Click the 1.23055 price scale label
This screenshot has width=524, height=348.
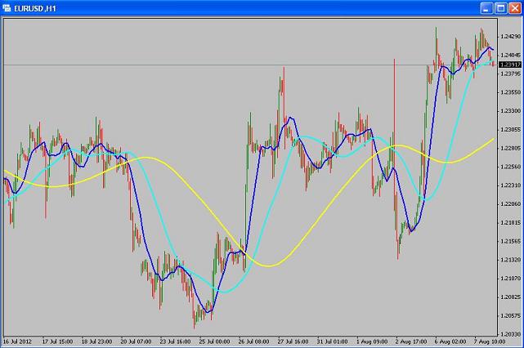point(511,129)
